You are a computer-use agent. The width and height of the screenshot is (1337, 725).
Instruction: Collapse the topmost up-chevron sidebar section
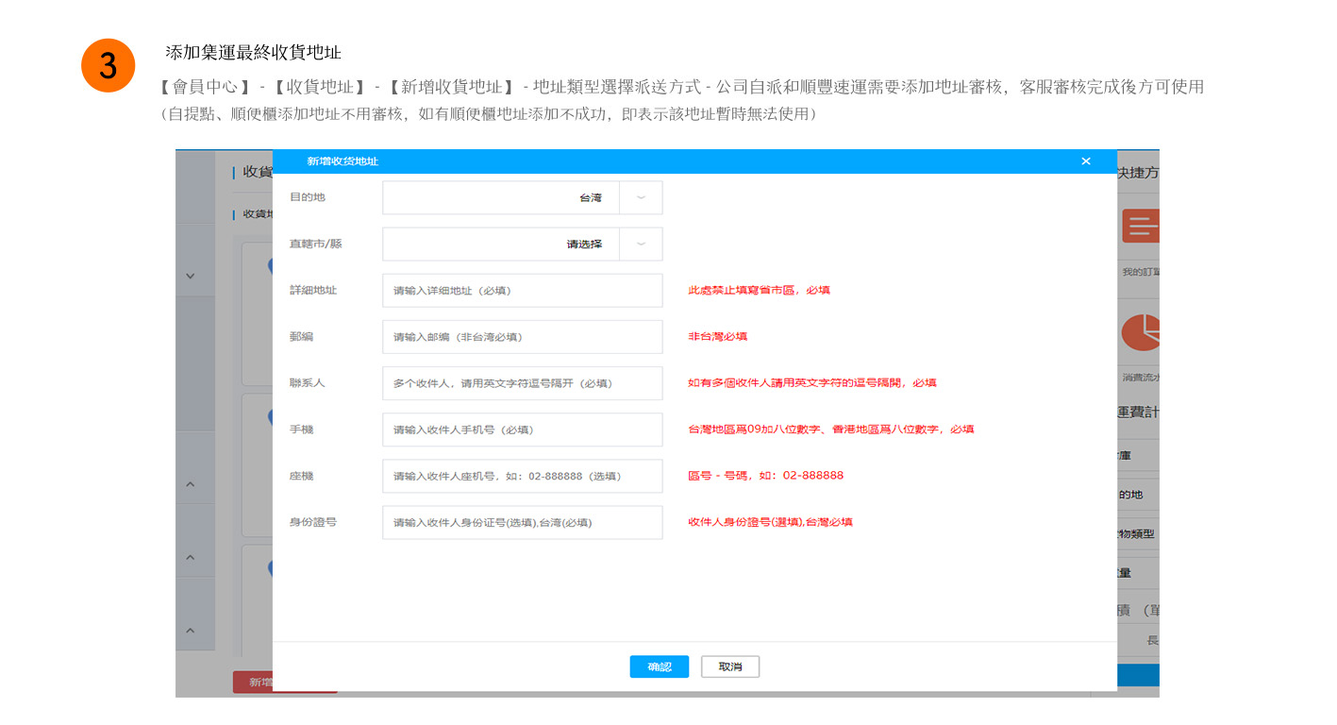click(190, 484)
